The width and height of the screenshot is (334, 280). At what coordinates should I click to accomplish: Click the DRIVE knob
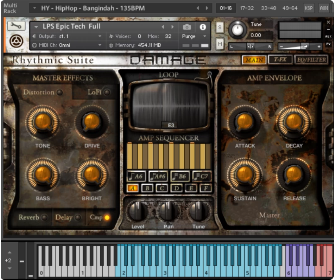pyautogui.click(x=92, y=122)
